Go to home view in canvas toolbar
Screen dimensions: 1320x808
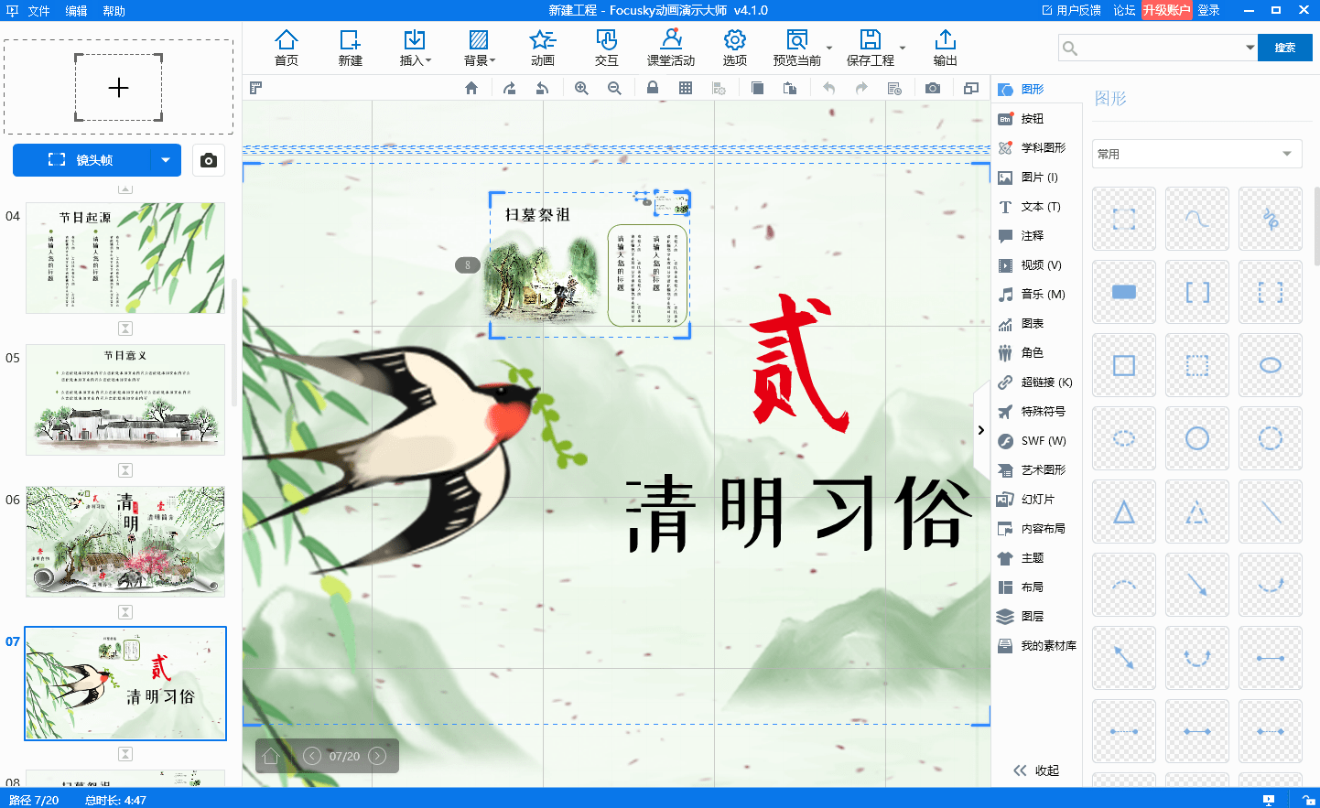click(x=471, y=88)
